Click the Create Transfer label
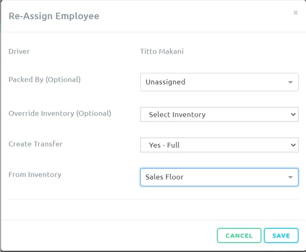This screenshot has height=252, width=306. (x=35, y=144)
